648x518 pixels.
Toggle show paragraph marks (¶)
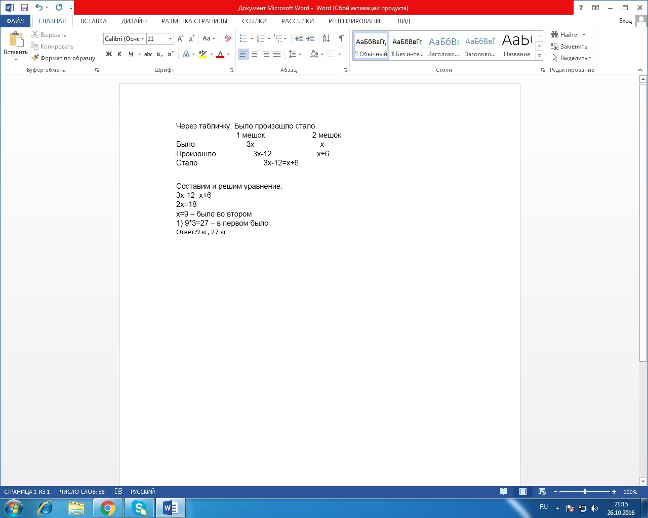tap(342, 38)
